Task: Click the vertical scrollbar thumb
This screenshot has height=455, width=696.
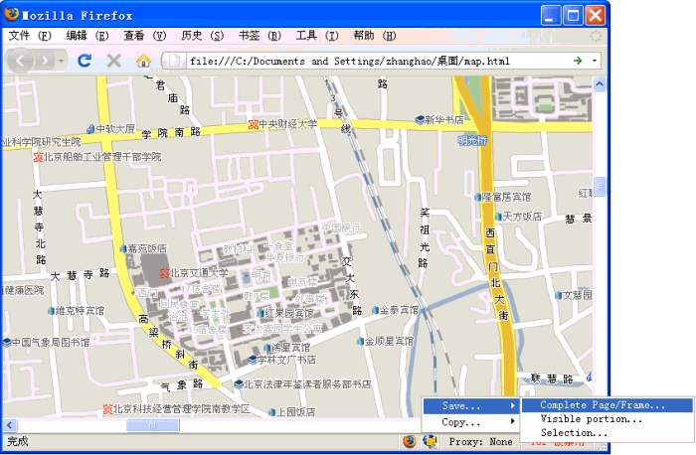Action: [600, 186]
